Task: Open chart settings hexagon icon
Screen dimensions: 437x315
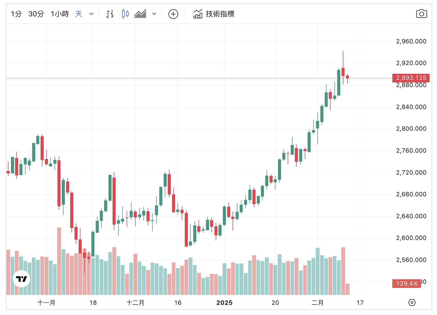Action: pos(412,302)
